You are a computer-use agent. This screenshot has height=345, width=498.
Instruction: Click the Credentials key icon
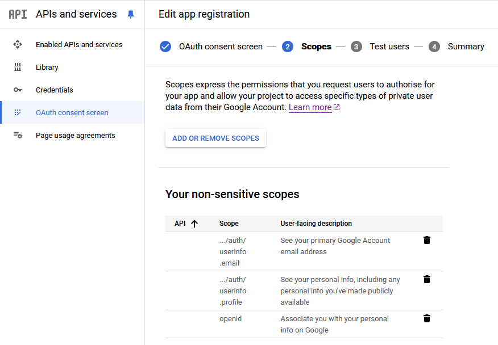[x=18, y=90]
